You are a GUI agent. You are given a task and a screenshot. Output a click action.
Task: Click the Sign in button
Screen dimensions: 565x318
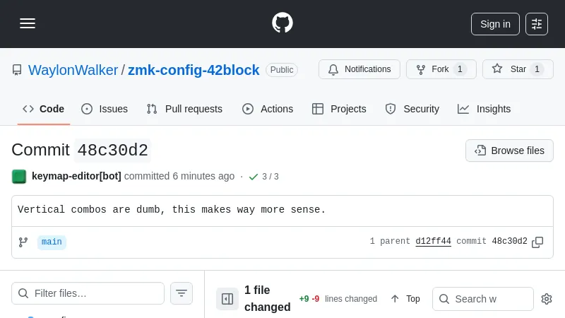pos(495,24)
